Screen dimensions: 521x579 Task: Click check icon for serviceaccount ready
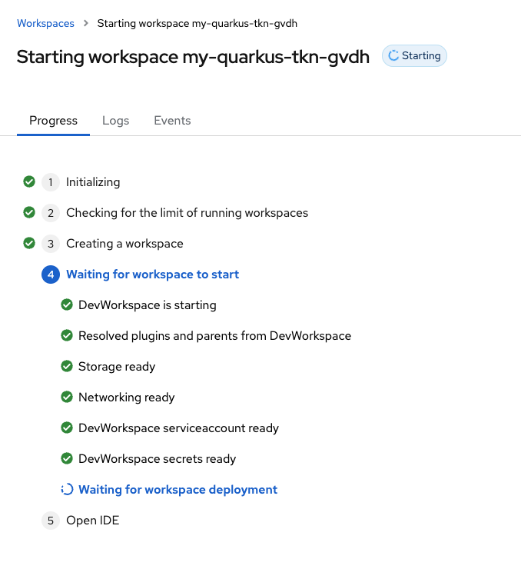point(67,428)
